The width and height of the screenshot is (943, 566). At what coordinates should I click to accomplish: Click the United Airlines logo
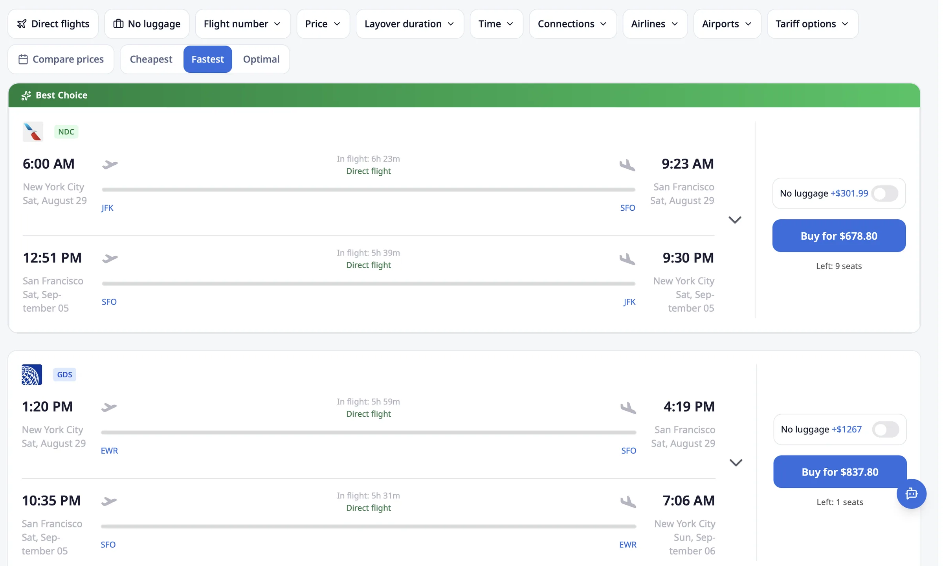[x=32, y=375]
